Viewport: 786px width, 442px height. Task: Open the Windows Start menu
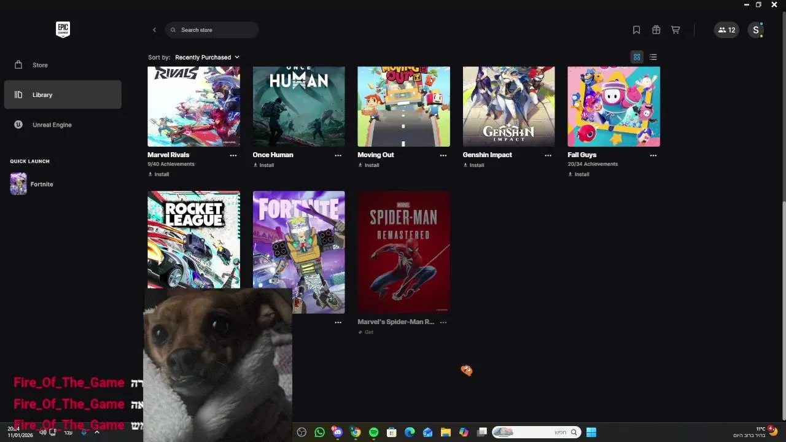[591, 432]
